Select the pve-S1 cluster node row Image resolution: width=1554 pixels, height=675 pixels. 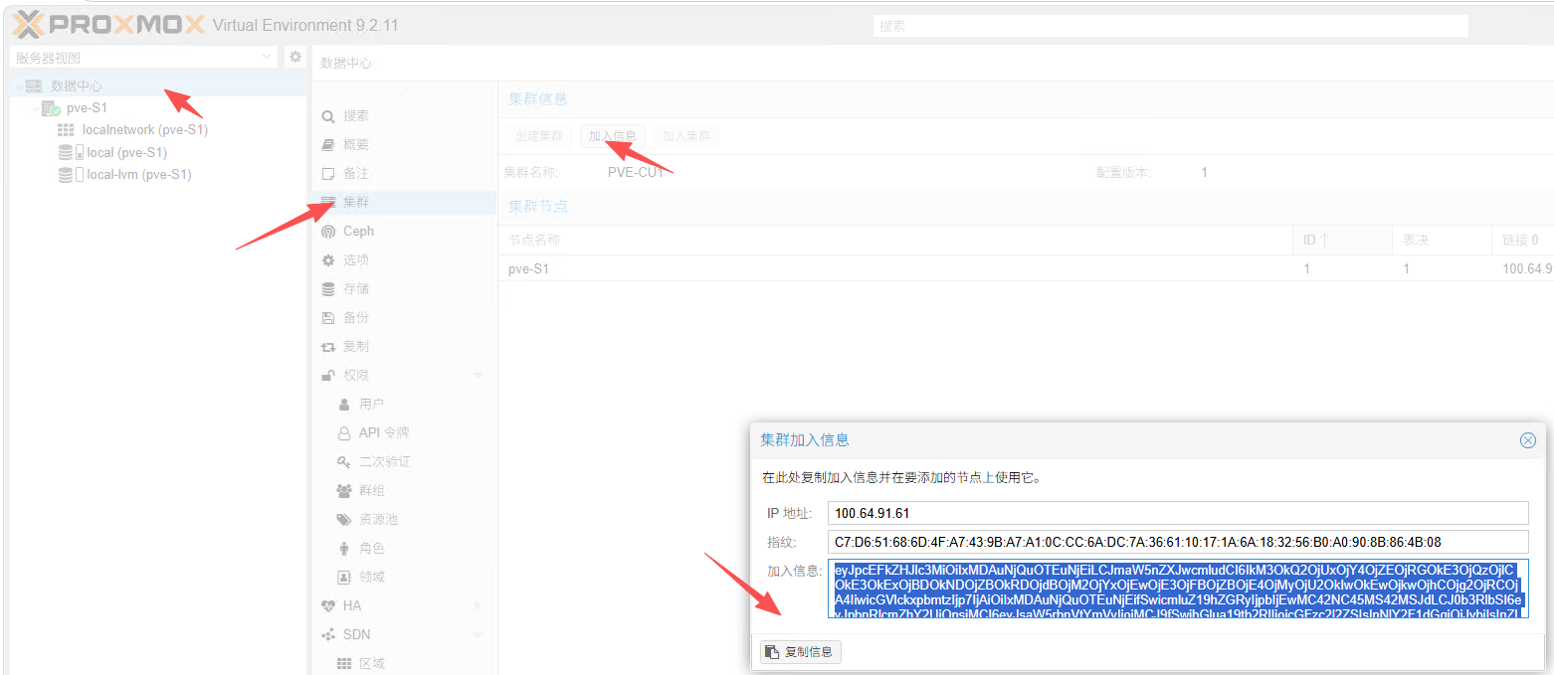click(x=1026, y=268)
